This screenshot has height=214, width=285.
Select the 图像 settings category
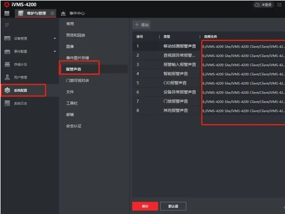click(x=70, y=47)
